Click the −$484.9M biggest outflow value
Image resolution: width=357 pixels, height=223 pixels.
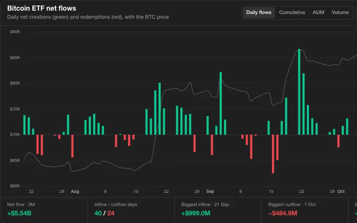click(283, 213)
